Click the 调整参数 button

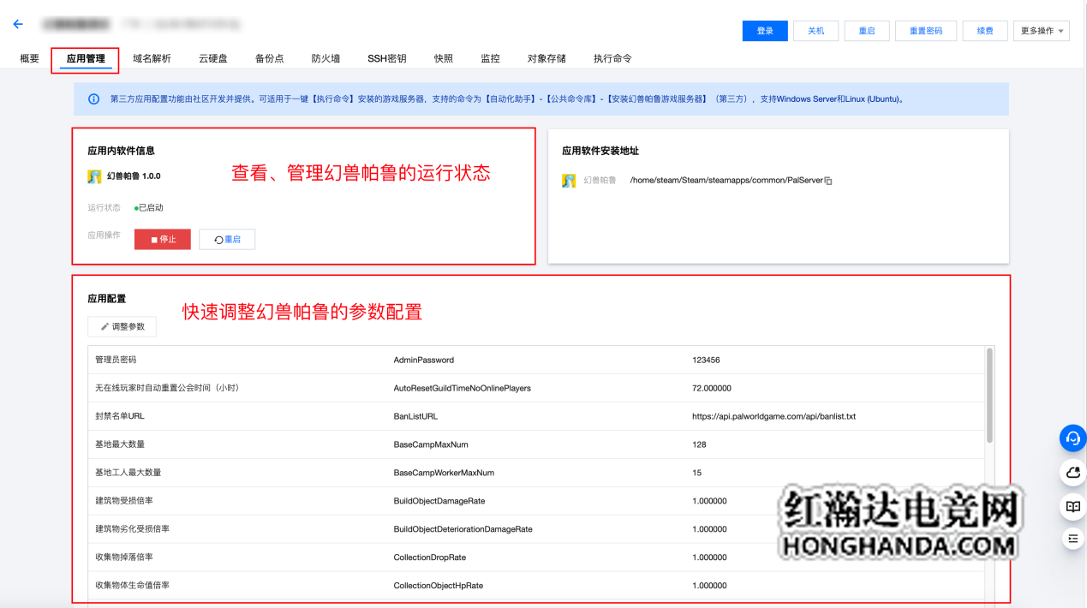click(x=122, y=326)
